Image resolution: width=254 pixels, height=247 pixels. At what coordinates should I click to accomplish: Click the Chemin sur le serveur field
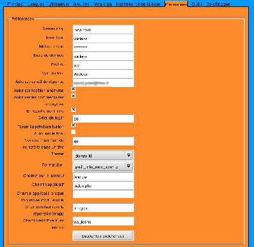pyautogui.click(x=103, y=177)
